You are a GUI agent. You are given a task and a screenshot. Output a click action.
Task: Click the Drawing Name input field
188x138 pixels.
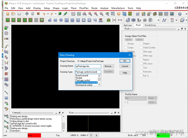[88, 66]
